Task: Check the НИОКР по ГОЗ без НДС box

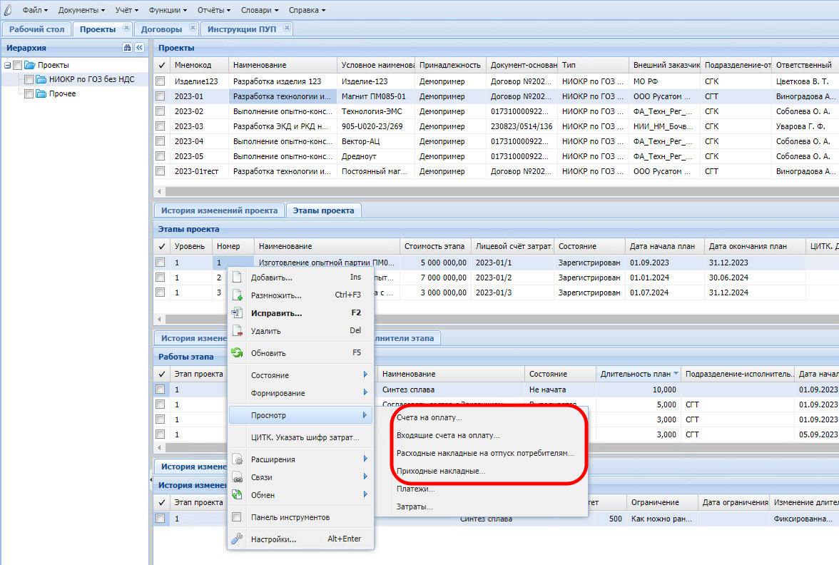Action: (x=29, y=79)
